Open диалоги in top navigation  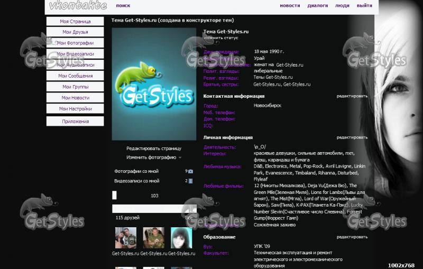(318, 5)
